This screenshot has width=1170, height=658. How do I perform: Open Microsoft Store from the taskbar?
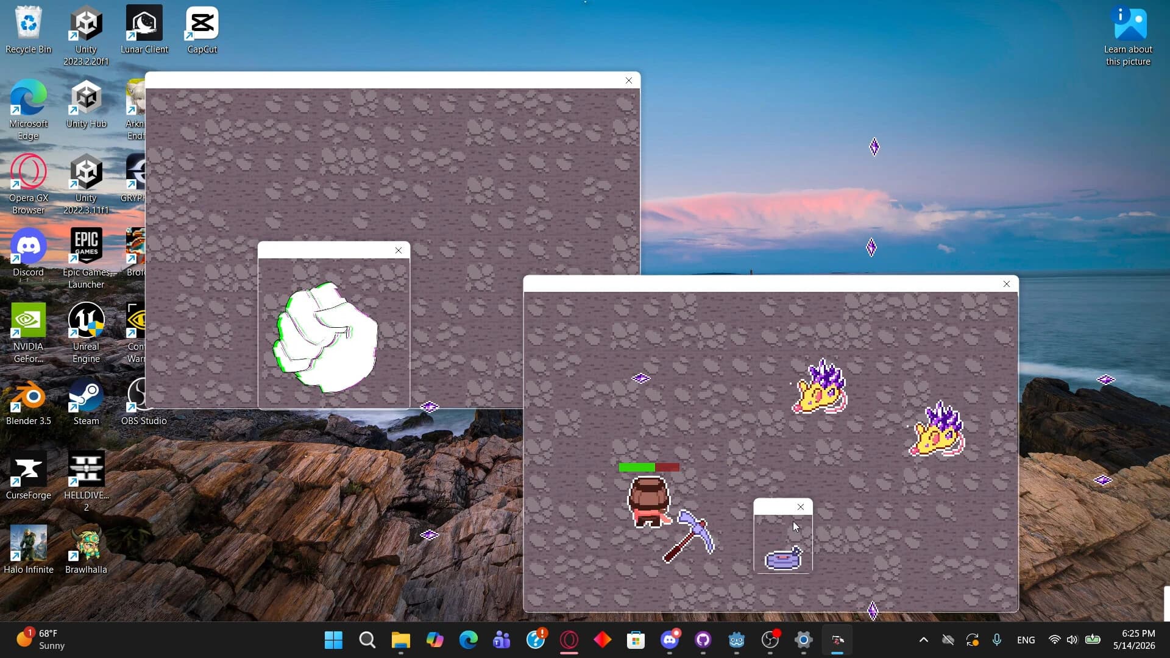pyautogui.click(x=636, y=640)
